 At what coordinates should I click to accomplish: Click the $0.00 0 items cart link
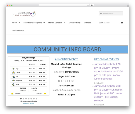[x=104, y=23]
